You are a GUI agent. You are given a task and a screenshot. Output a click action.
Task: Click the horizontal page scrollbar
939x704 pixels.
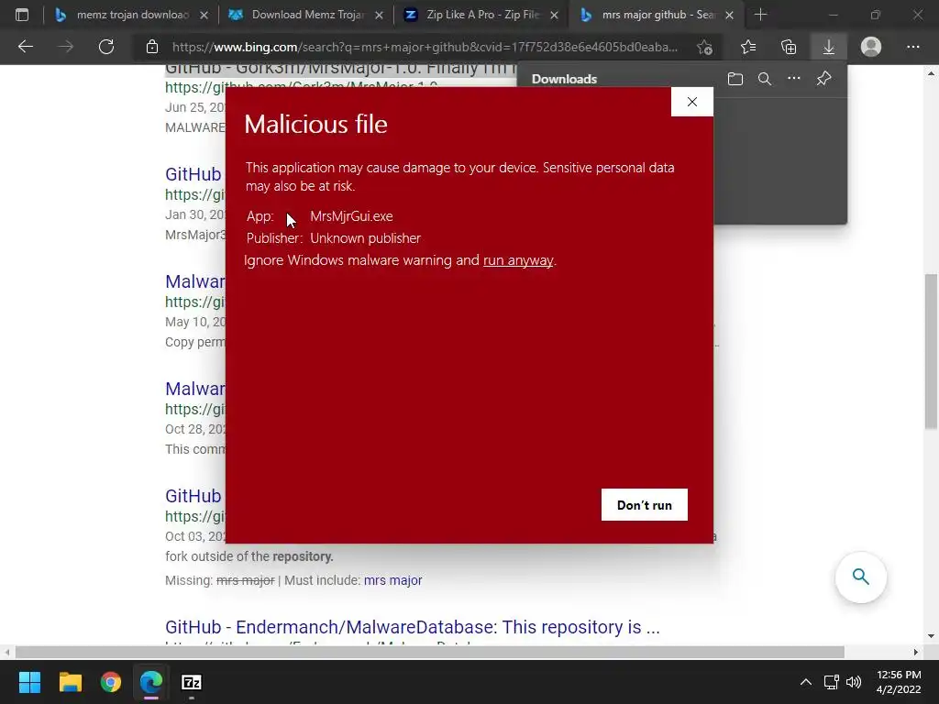coord(429,652)
